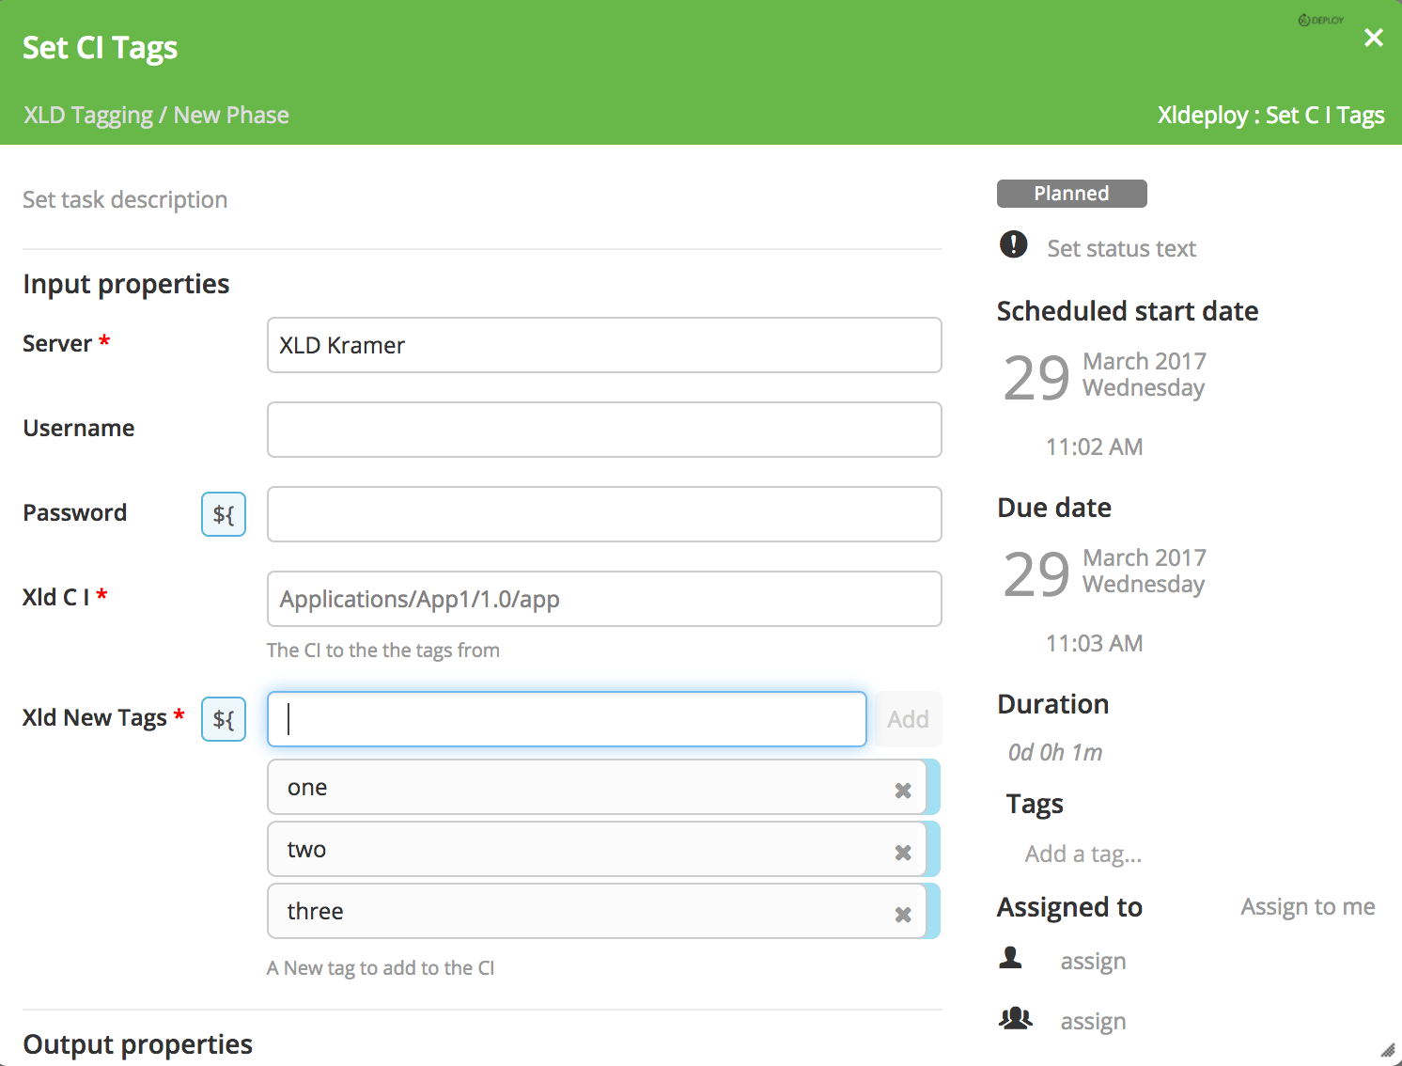Remove the tag 'three'
Screen dimensions: 1402x1066
coord(903,915)
